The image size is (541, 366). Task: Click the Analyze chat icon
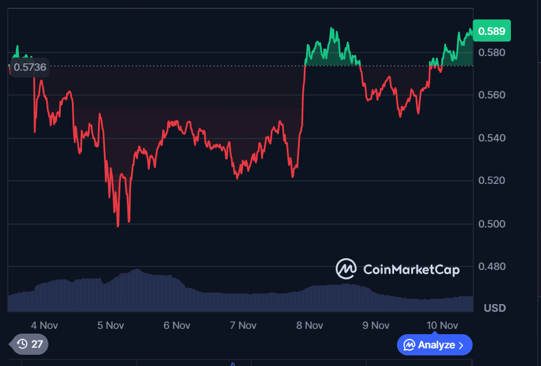point(409,345)
